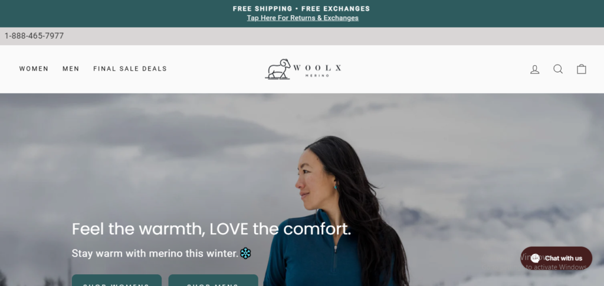The height and width of the screenshot is (286, 604).
Task: Click the Stay warm with merino subtitle
Action: click(x=155, y=254)
